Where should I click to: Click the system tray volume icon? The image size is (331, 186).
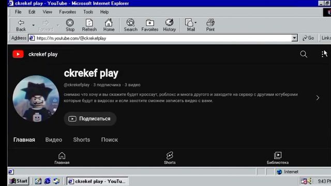(x=310, y=181)
